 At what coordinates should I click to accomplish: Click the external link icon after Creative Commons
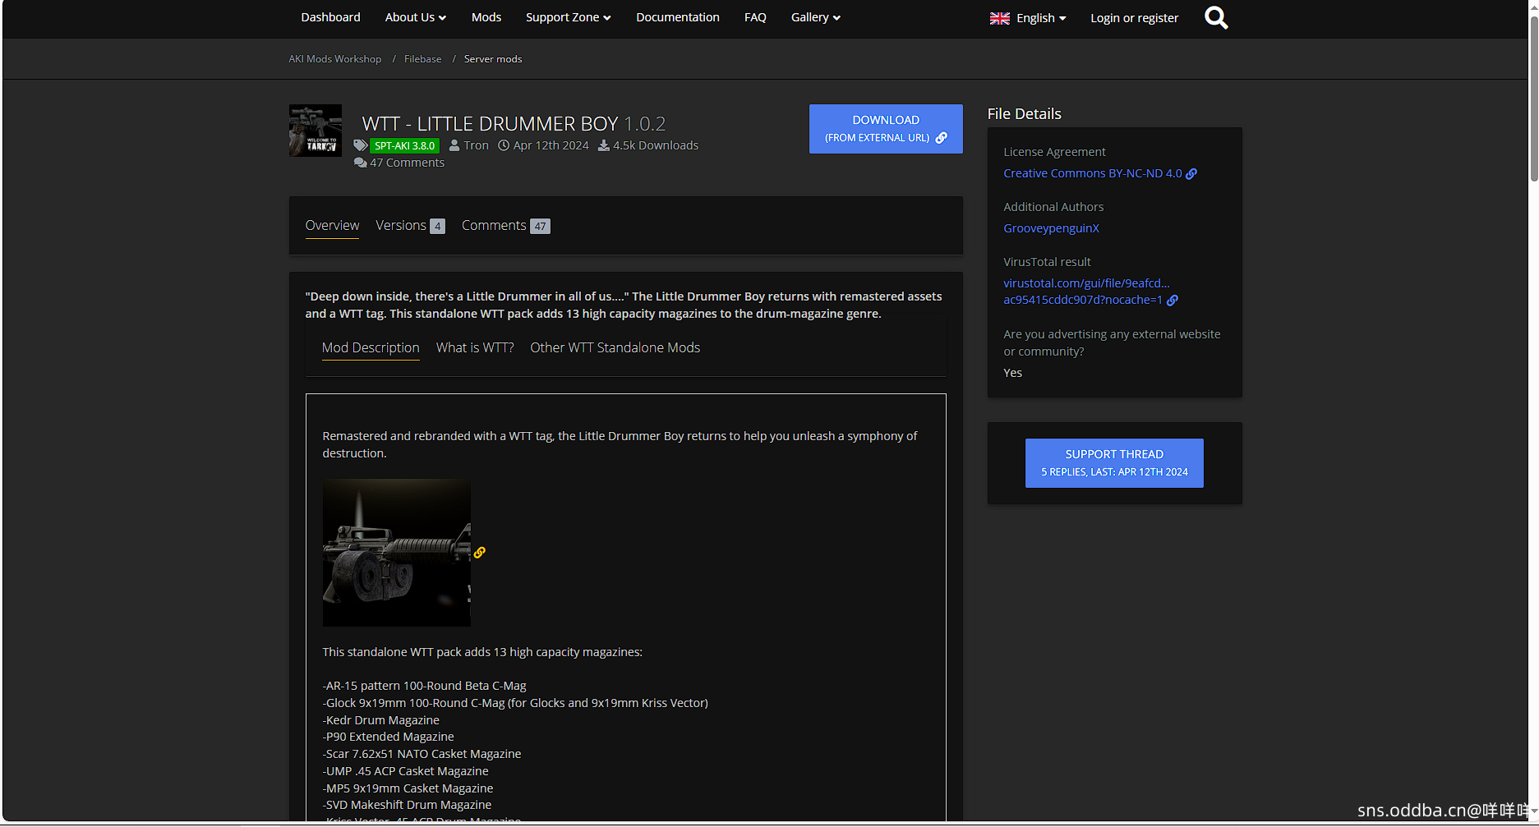click(x=1191, y=174)
